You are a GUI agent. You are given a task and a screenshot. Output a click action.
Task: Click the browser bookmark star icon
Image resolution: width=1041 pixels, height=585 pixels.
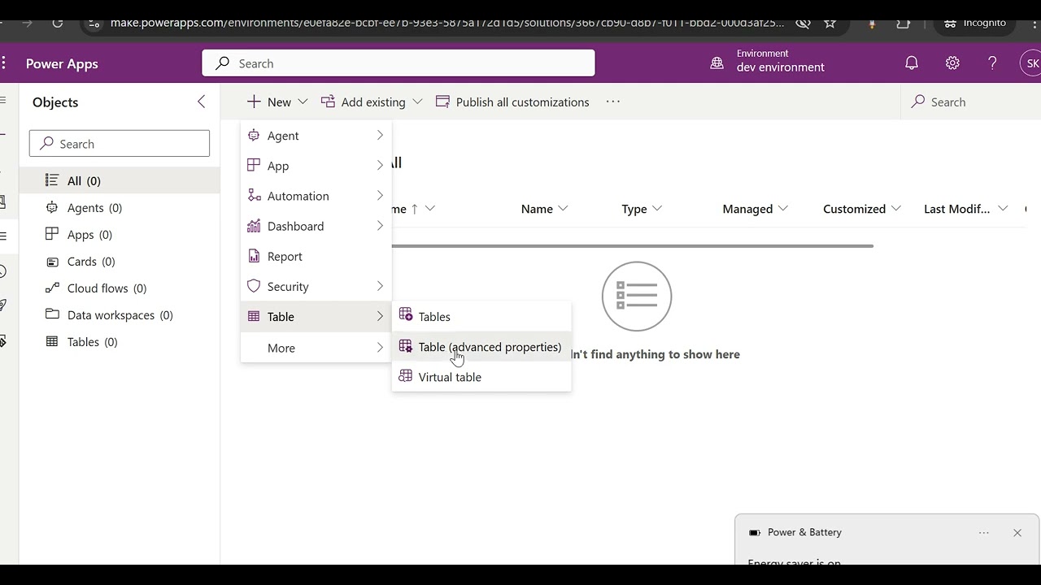[830, 23]
